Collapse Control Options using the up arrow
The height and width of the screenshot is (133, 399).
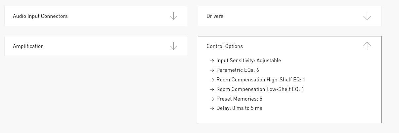coord(367,46)
